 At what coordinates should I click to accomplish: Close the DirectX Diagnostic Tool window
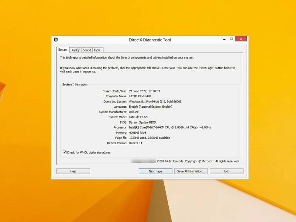pyautogui.click(x=241, y=39)
